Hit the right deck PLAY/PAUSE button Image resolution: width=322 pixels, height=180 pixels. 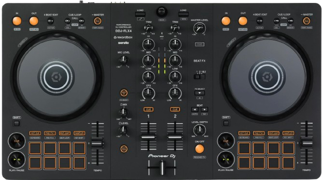[x=225, y=159]
